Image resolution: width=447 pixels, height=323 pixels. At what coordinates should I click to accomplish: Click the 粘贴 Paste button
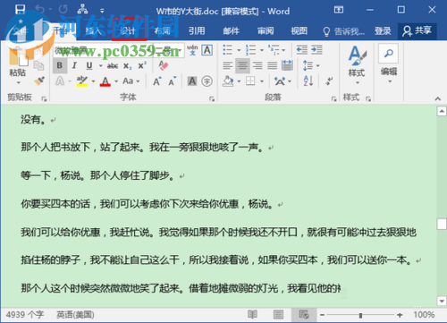(18, 60)
